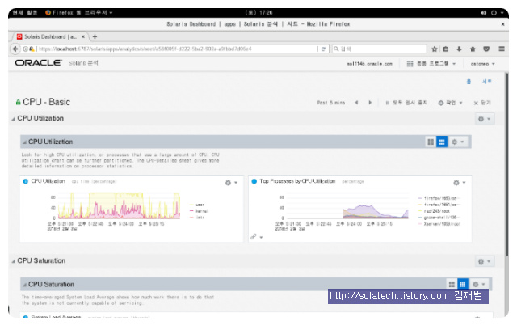Open CPU Utilization group gear dropdown
Viewport: 517px width, 326px height.
pos(457,142)
